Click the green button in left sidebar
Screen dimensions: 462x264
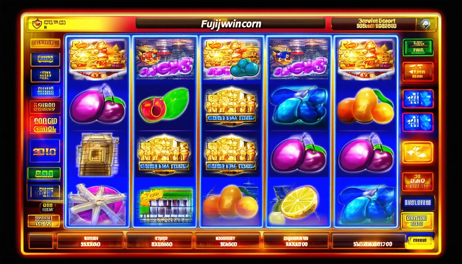[x=44, y=173]
